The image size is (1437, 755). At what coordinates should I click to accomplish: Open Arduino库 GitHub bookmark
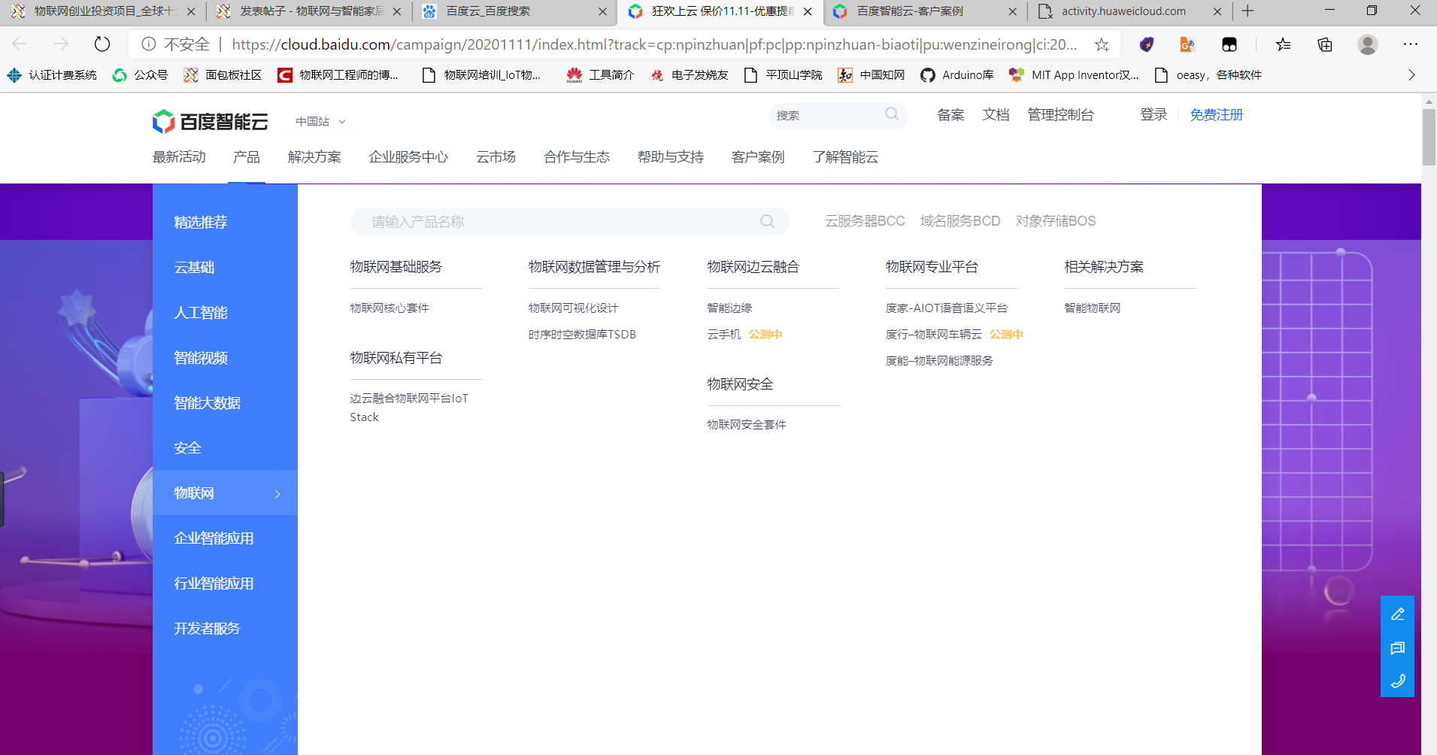pyautogui.click(x=957, y=74)
